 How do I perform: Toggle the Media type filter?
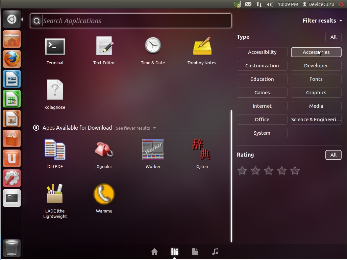(x=316, y=106)
